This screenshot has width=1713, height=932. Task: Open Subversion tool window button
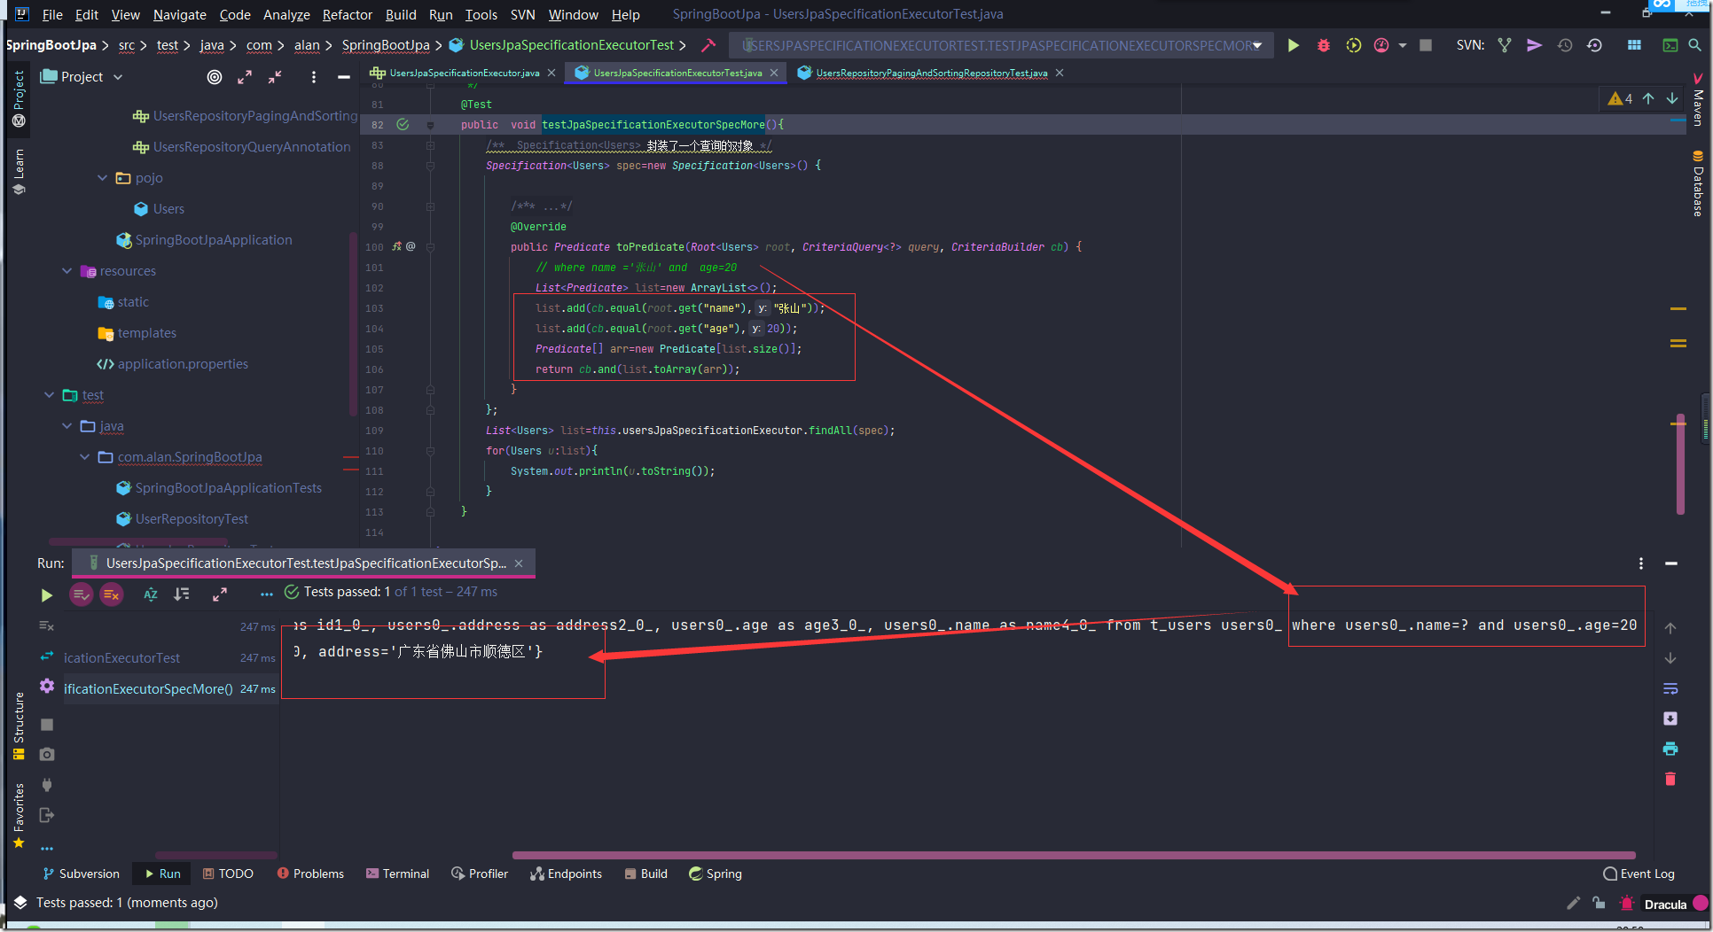(81, 874)
